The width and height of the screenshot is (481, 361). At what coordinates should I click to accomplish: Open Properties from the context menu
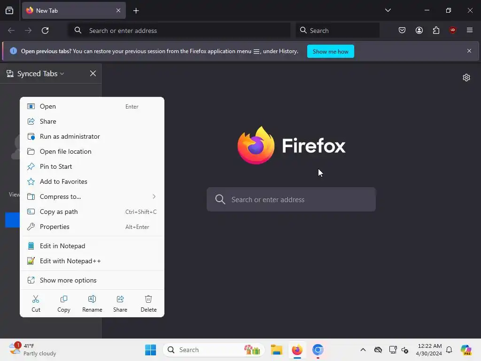click(92, 227)
